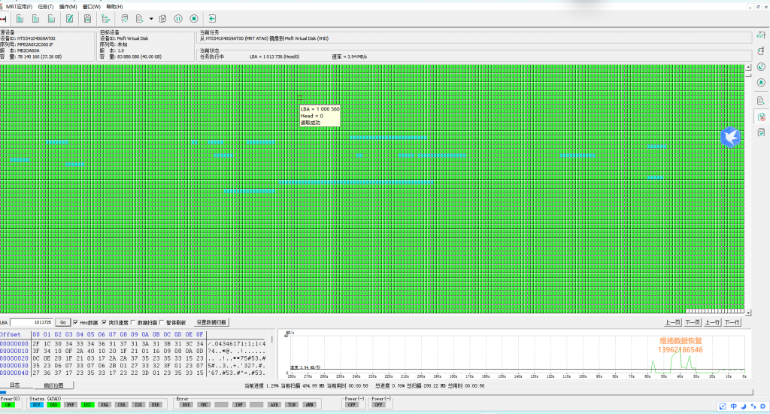Viewport: 770px width, 414px height.
Task: Click the bottom document icon in right sidebar
Action: 761,132
